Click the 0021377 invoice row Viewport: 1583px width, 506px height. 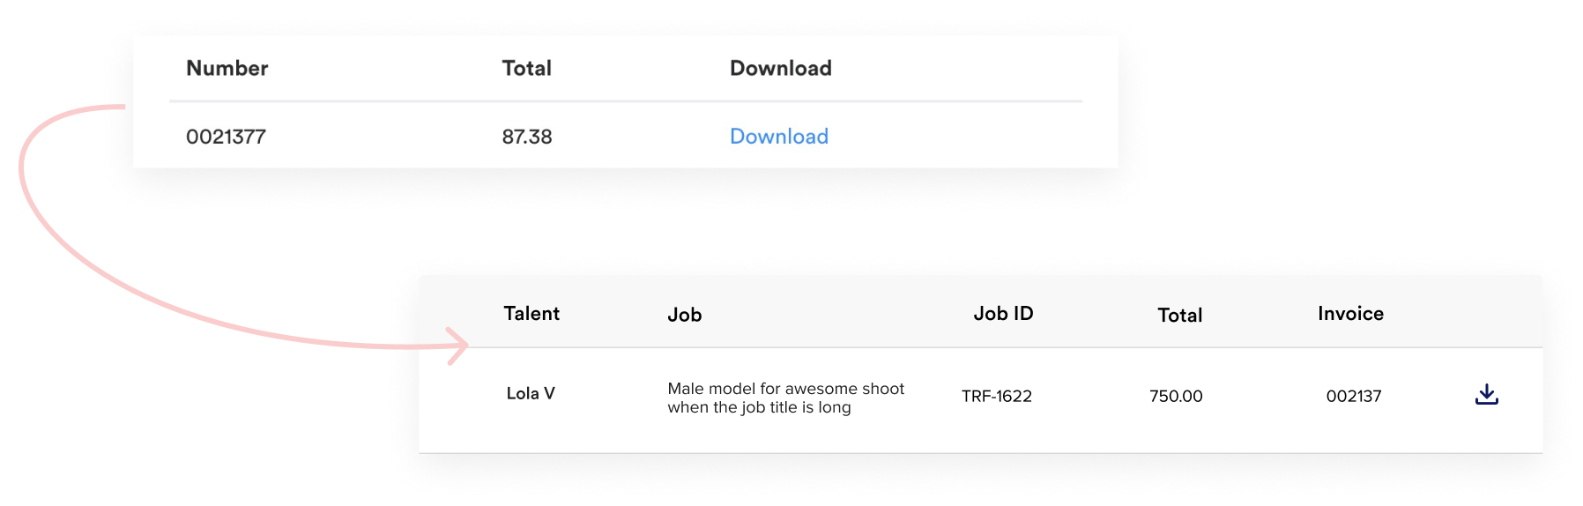tap(626, 136)
